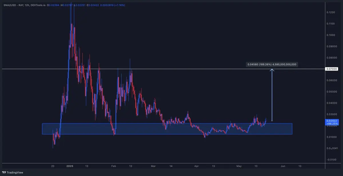Click the 0.01000 price axis label
This screenshot has height=176, width=343.
(331, 137)
